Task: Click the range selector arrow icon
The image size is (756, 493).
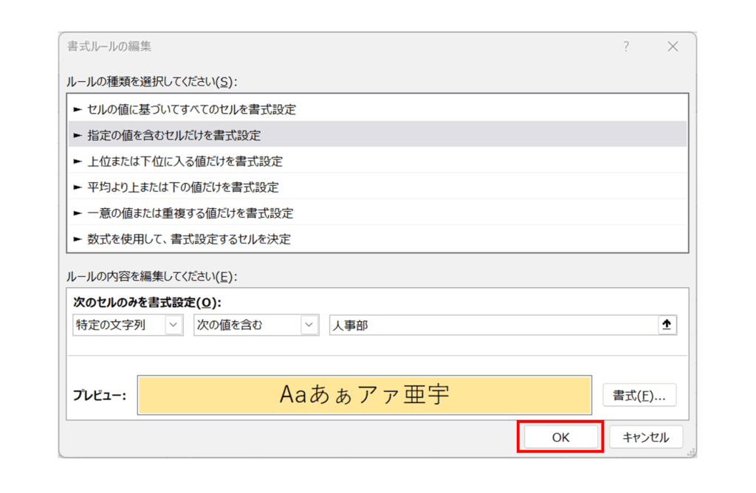Action: (x=667, y=325)
